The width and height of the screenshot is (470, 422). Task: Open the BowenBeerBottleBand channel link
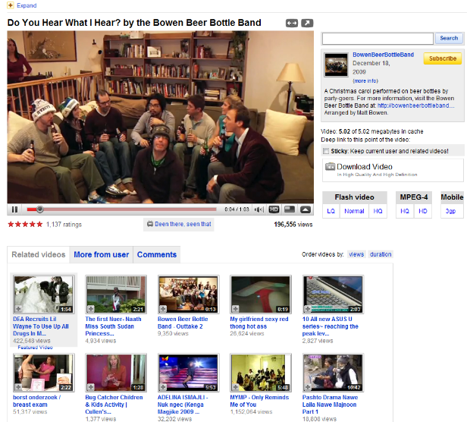[x=383, y=55]
